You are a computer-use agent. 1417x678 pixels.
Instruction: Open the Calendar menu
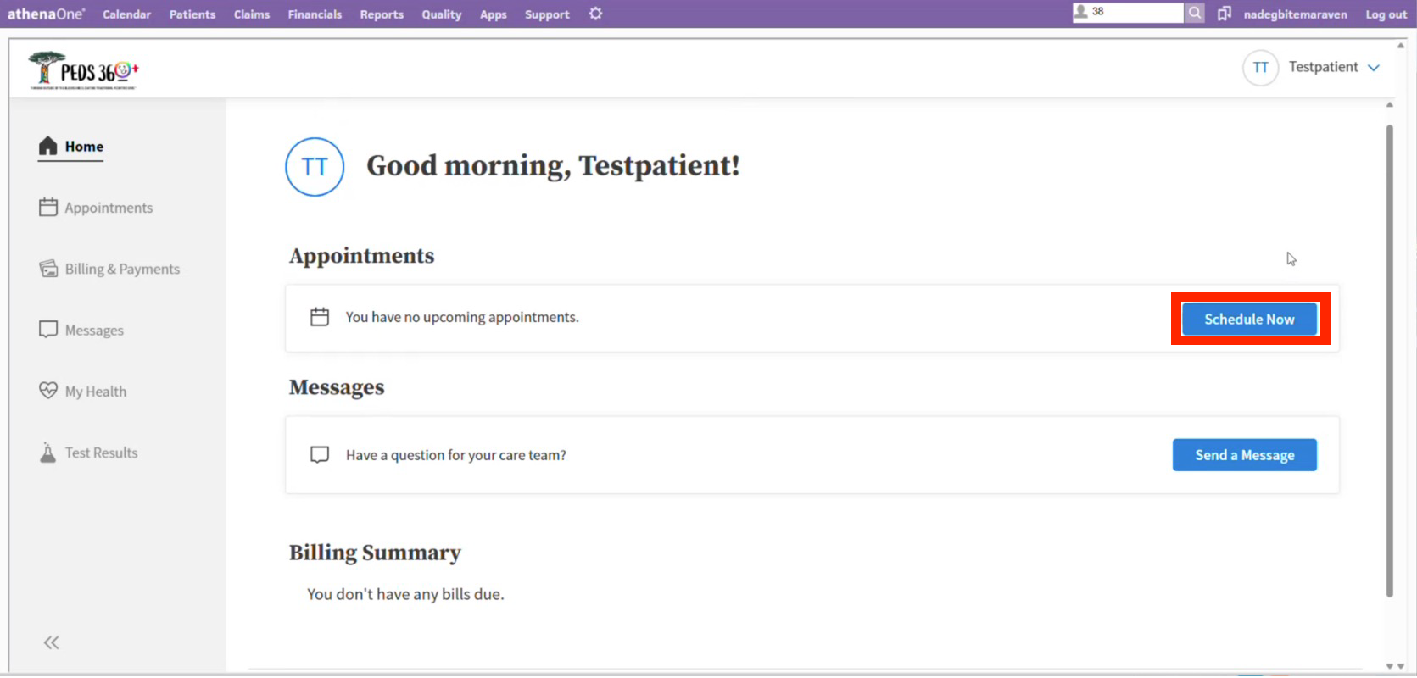(x=126, y=14)
